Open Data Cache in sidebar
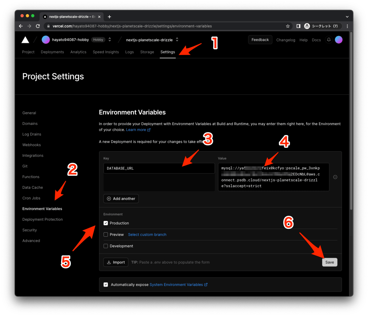The image size is (368, 316). point(33,187)
